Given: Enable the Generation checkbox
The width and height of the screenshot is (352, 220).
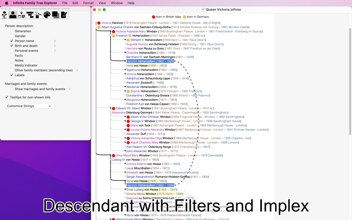Looking at the screenshot, I should pyautogui.click(x=12, y=31).
